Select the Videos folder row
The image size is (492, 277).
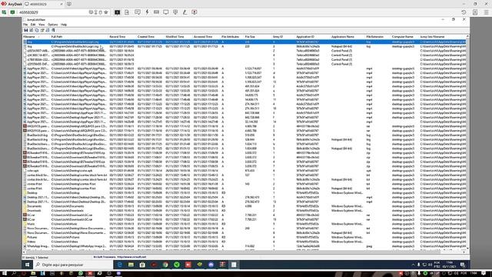(x=244, y=242)
